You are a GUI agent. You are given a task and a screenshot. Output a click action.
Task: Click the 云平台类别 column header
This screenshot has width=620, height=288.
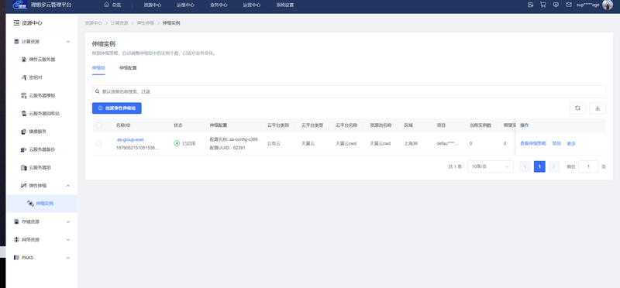[278, 125]
